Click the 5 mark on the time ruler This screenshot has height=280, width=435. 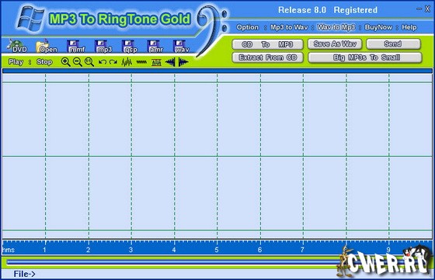pos(217,250)
